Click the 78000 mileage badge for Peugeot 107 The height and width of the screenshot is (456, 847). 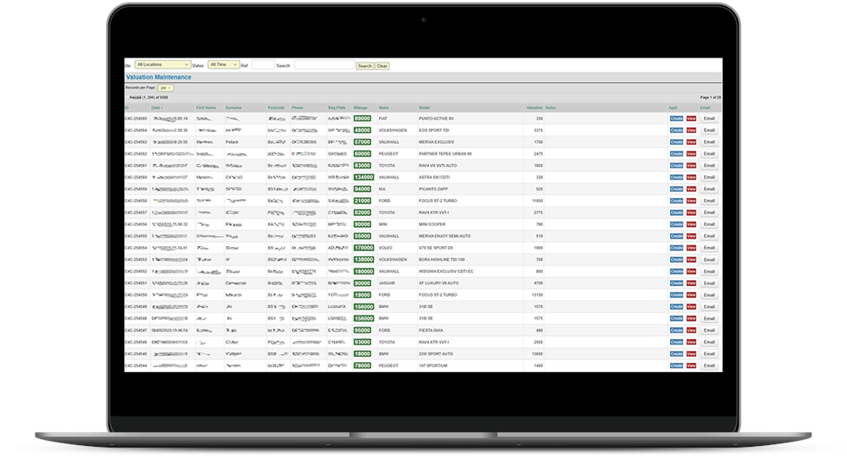click(x=363, y=365)
